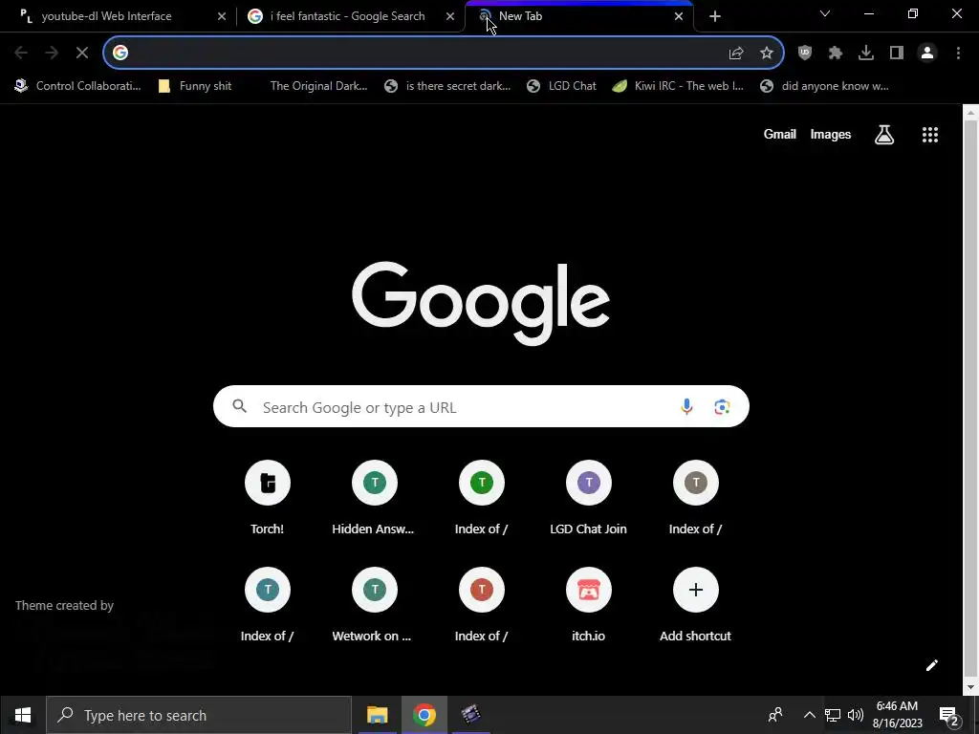
Task: Open Gmail link
Action: click(x=780, y=134)
